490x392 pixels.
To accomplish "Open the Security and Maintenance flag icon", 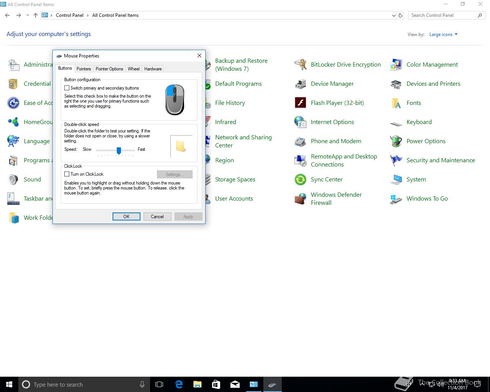I will (x=396, y=160).
